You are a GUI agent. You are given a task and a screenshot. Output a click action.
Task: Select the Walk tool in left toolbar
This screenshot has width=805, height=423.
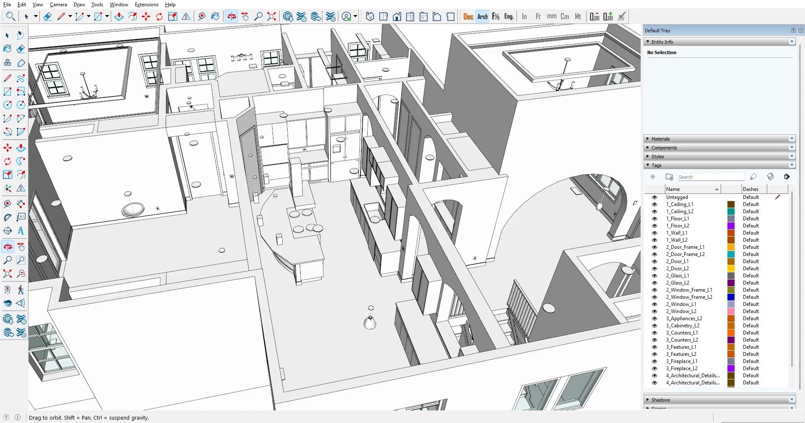[21, 290]
